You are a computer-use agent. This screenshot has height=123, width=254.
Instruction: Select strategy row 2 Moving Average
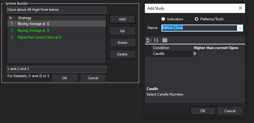pos(56,31)
